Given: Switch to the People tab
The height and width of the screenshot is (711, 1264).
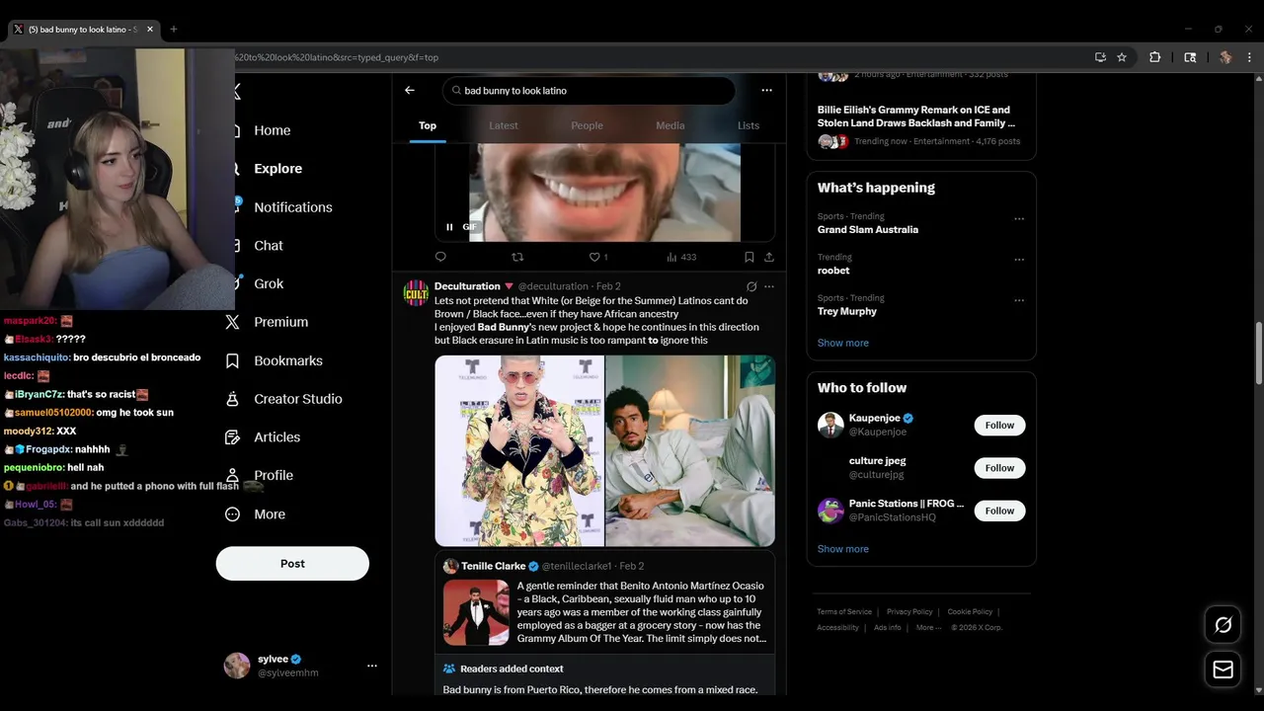Looking at the screenshot, I should tap(587, 125).
